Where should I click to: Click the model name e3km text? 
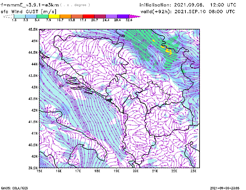[x=52, y=5]
